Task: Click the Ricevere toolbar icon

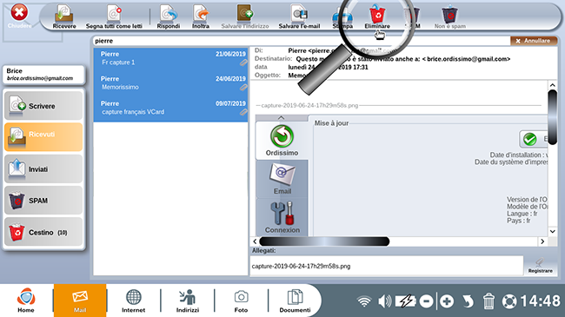Action: tap(64, 17)
